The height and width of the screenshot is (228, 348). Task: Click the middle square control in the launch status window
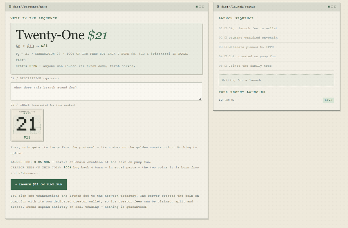332,7
